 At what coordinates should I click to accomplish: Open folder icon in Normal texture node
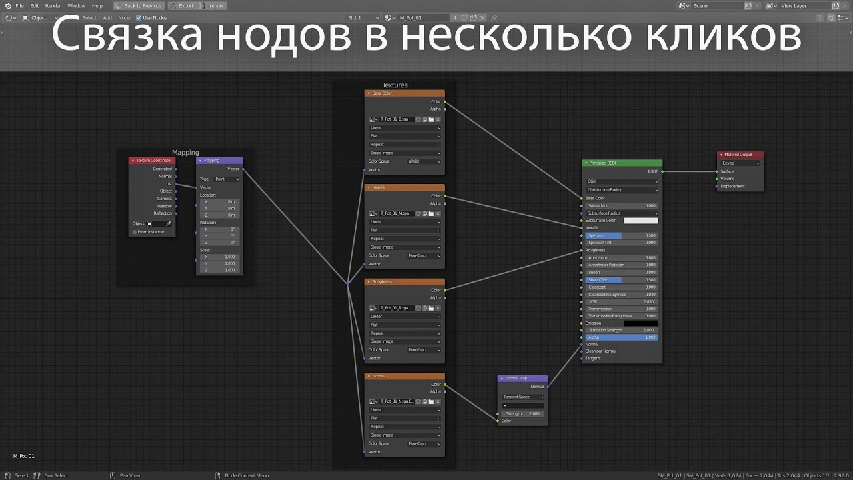coord(431,401)
